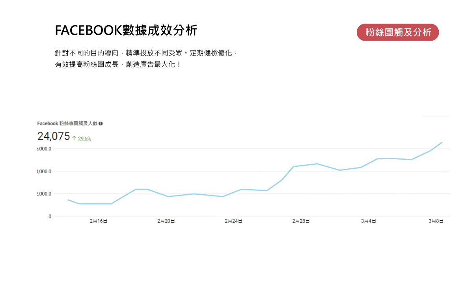Click the 2,000.0 y-axis label

[x=44, y=194]
